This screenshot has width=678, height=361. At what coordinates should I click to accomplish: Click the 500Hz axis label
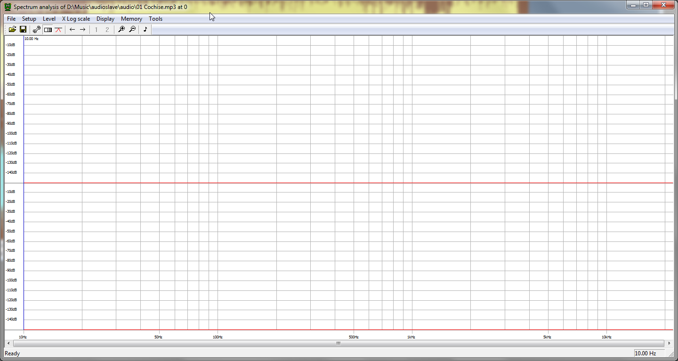click(x=354, y=337)
